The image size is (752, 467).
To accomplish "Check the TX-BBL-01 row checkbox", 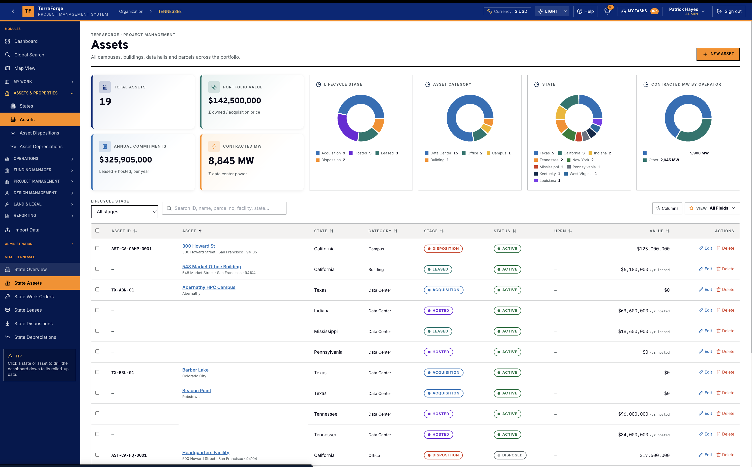I will [97, 372].
